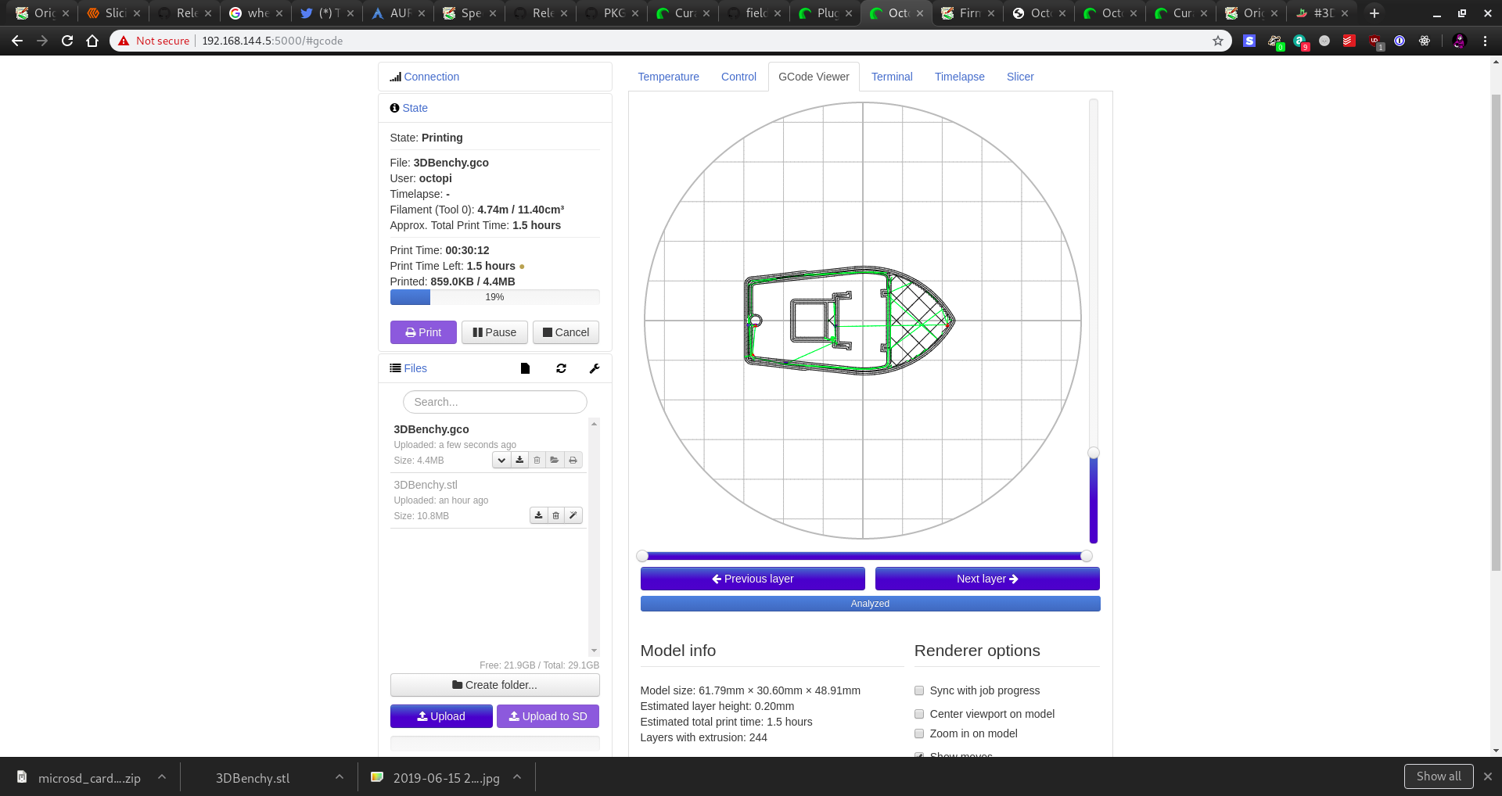Bookmark this page with the star icon
Image resolution: width=1502 pixels, height=796 pixels.
pos(1218,41)
